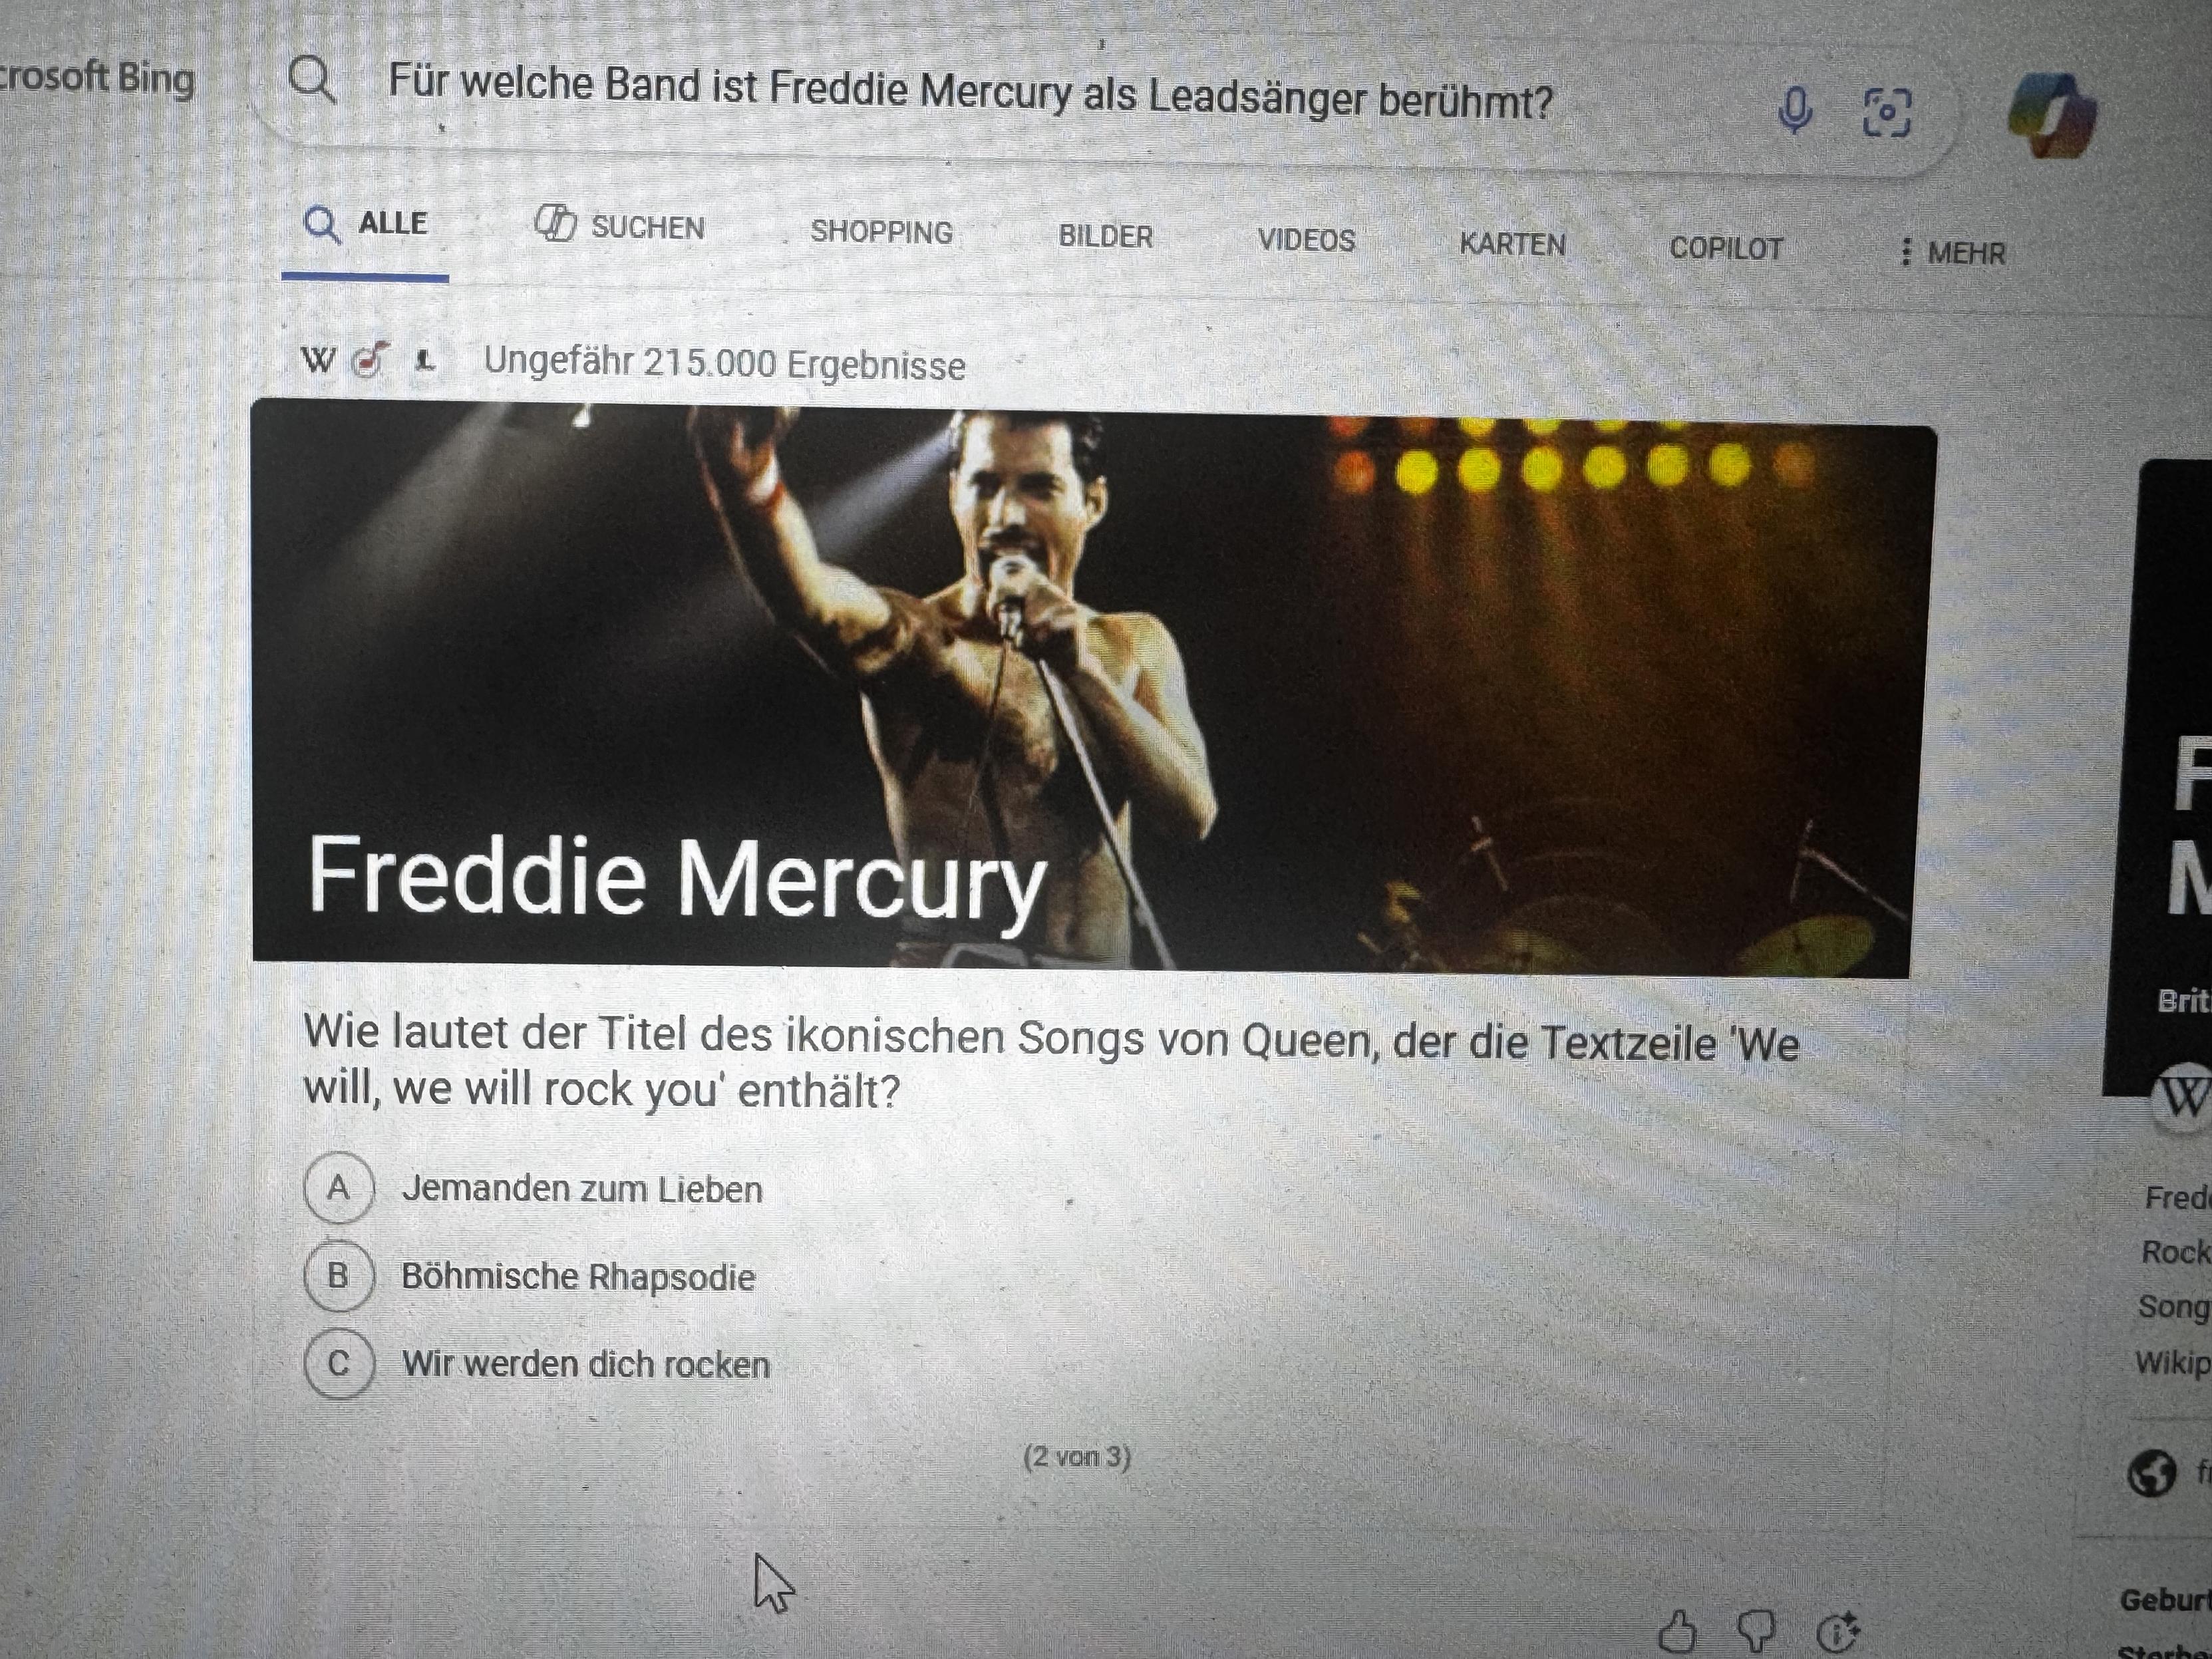Start voice search with microphone icon
Screen dimensions: 2212x1659
(1795, 110)
